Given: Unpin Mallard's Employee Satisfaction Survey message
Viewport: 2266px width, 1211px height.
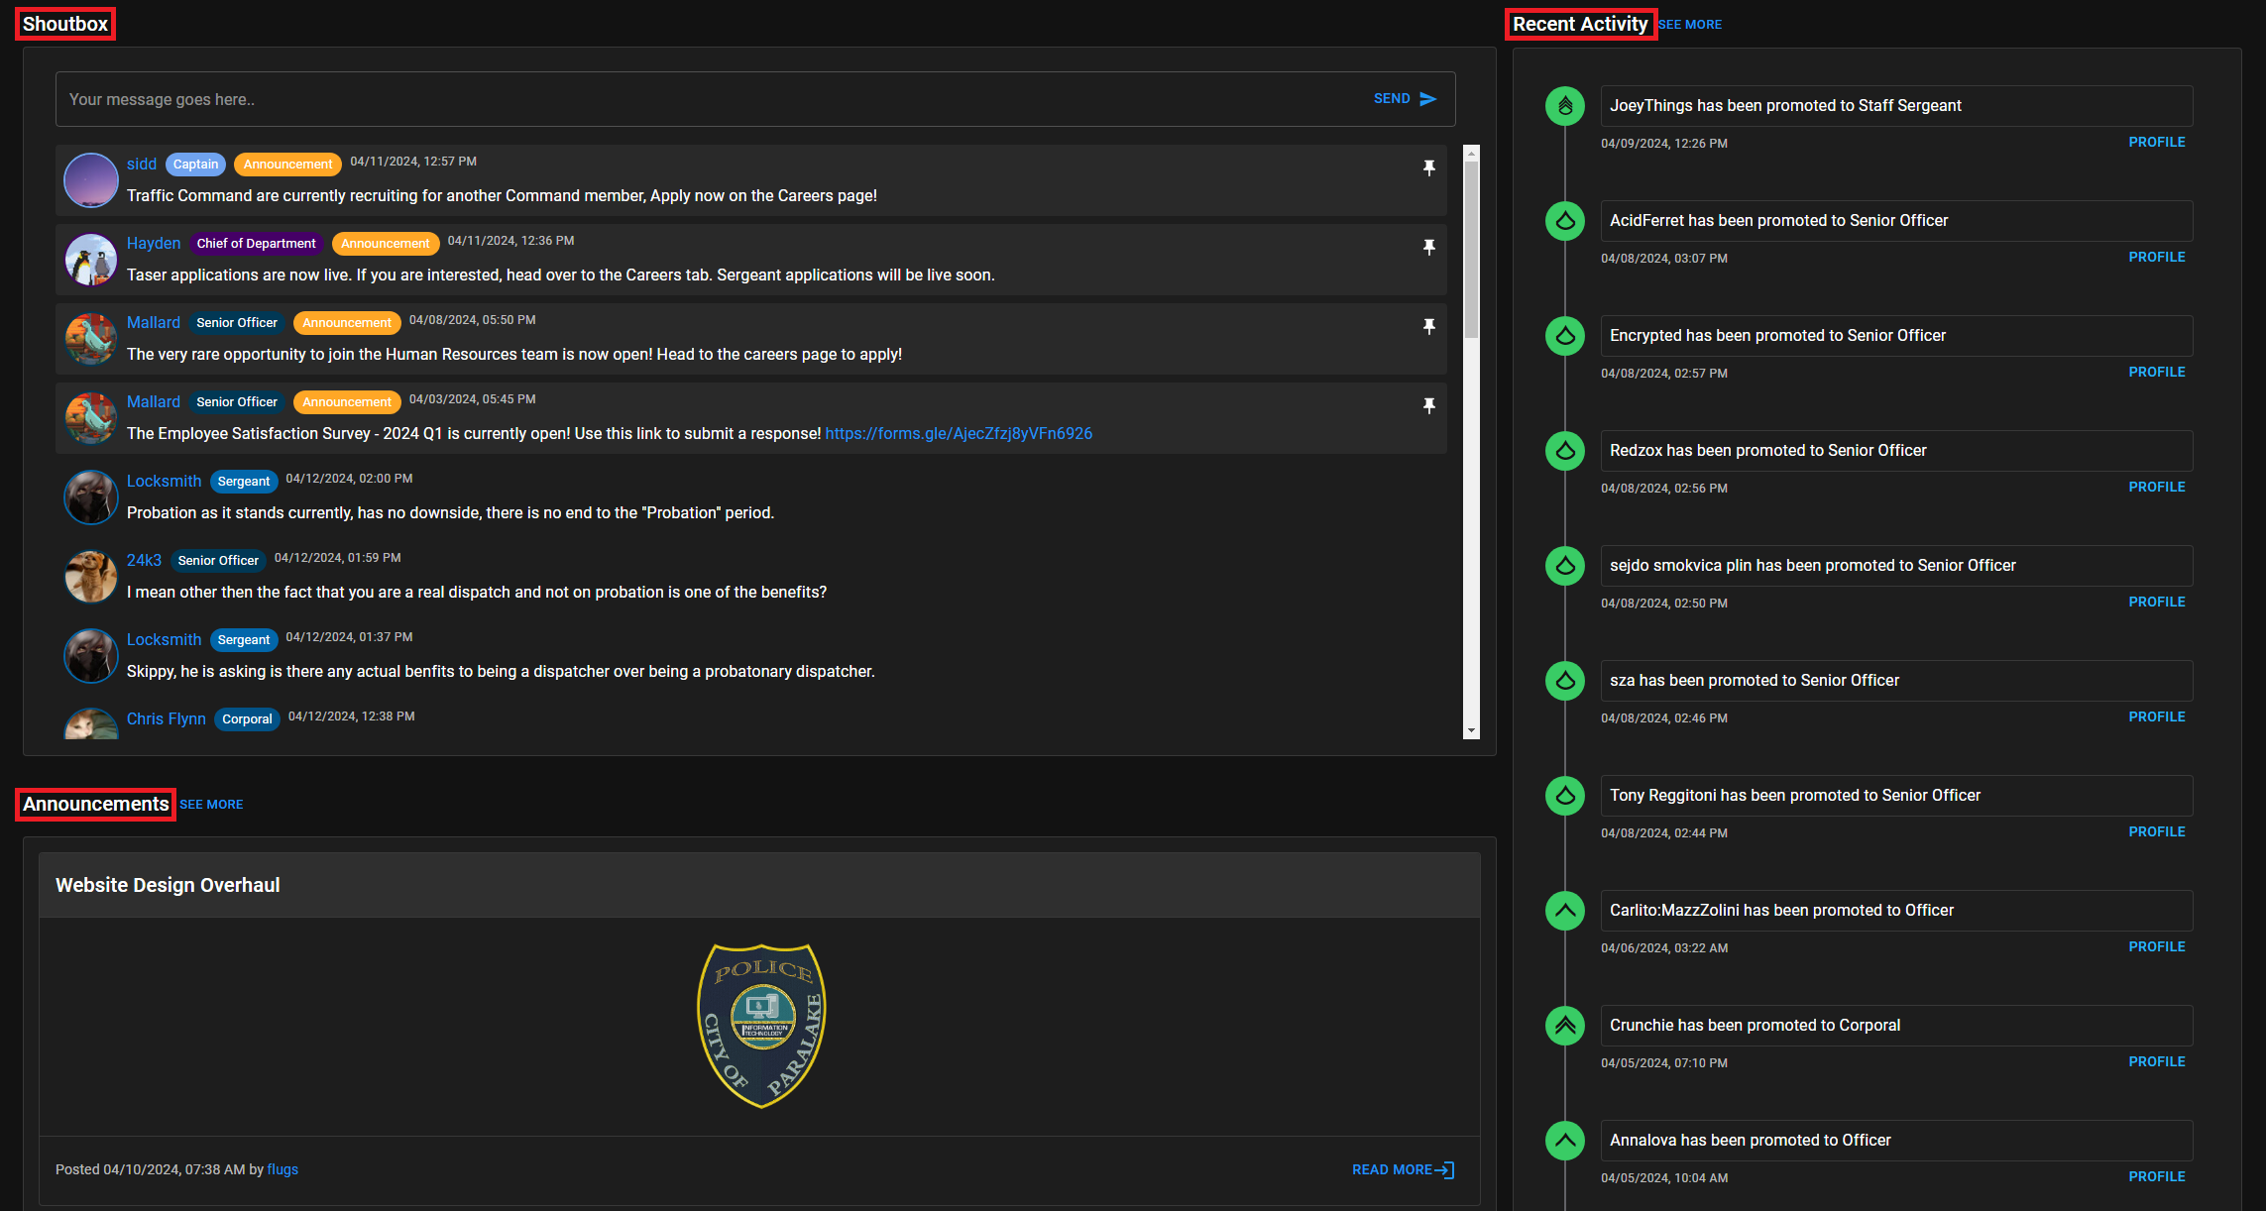Looking at the screenshot, I should pyautogui.click(x=1428, y=406).
